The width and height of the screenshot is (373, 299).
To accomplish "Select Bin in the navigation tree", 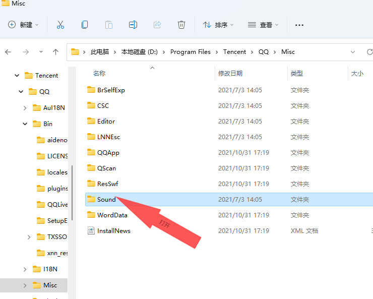I will (48, 124).
